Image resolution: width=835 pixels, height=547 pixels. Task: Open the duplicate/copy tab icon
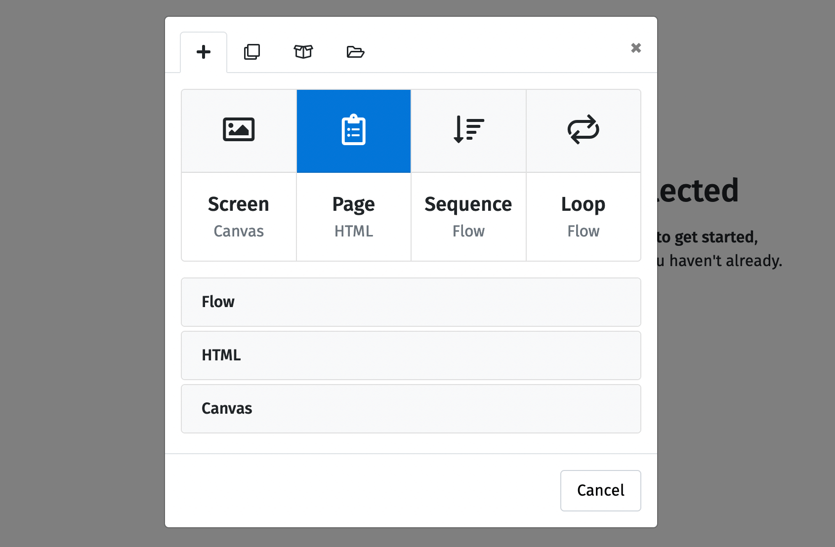point(252,52)
